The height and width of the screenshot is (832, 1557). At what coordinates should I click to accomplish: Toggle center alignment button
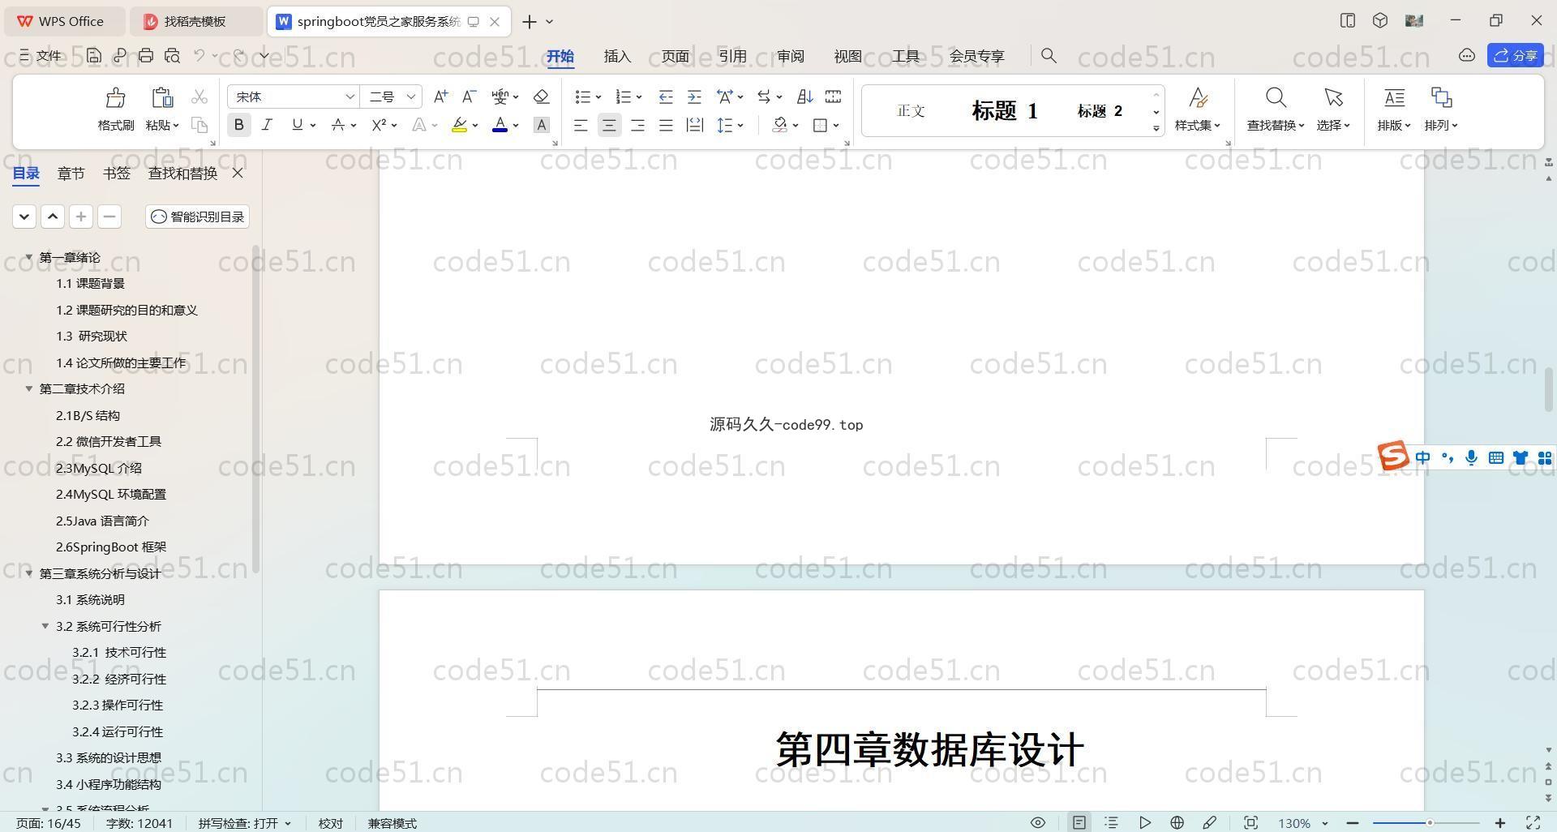(609, 125)
